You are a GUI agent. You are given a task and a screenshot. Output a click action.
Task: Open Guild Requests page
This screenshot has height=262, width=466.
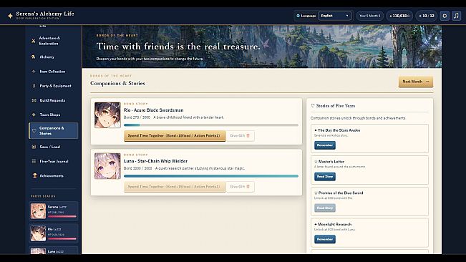pos(54,100)
